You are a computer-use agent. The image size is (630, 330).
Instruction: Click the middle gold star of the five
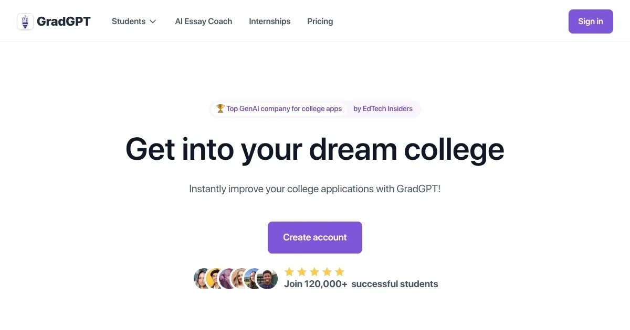tap(314, 272)
